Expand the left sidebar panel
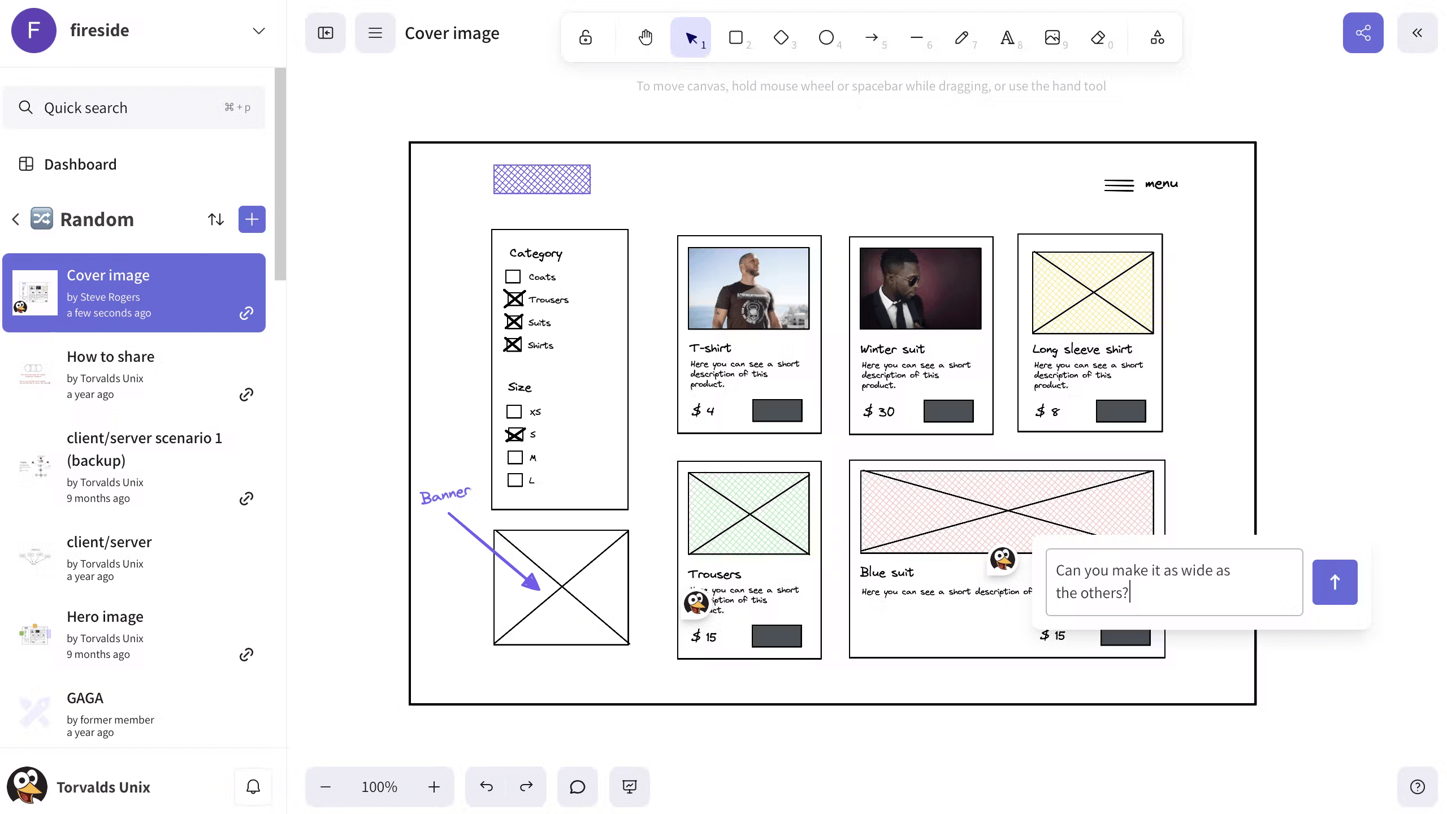Screen dimensions: 1447x814 point(325,33)
